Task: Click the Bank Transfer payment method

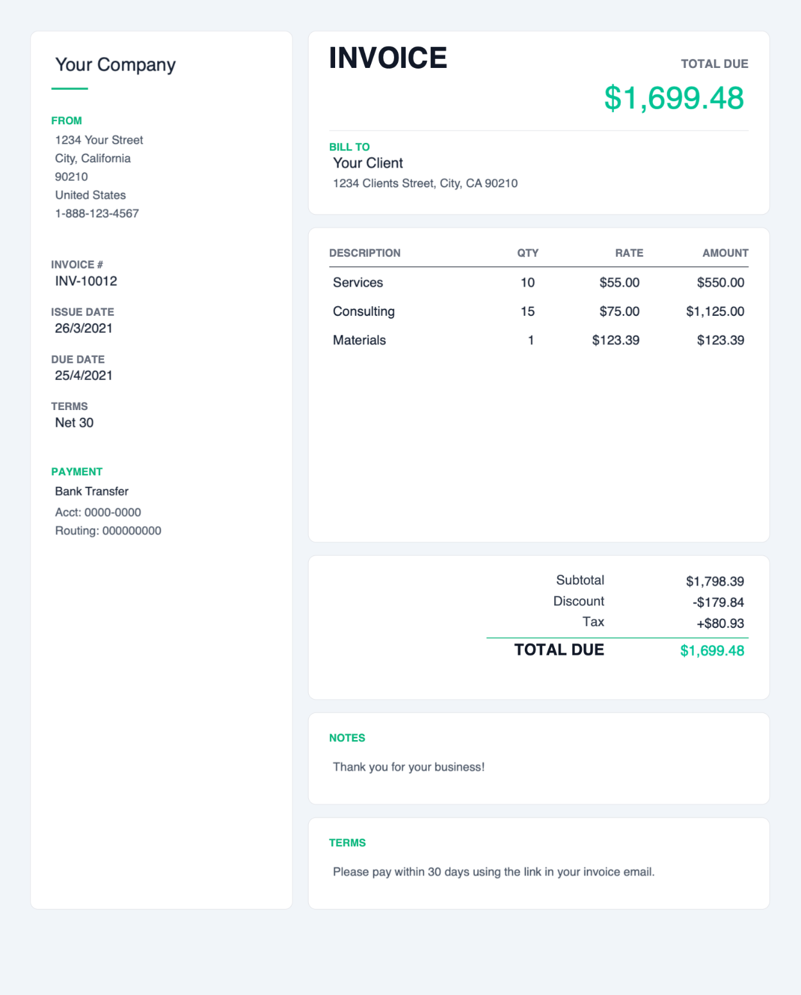Action: [92, 491]
